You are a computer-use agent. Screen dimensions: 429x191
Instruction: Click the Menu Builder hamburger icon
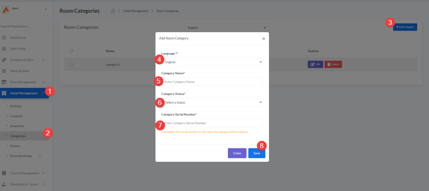click(4, 71)
